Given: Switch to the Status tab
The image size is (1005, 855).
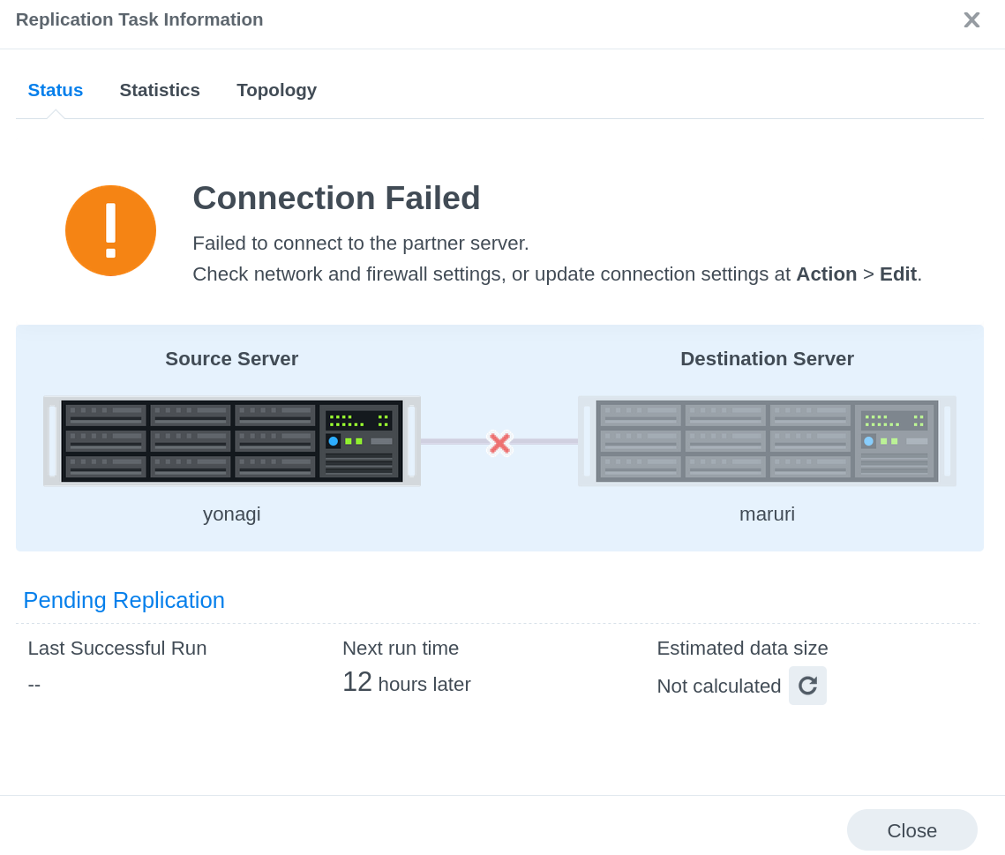Looking at the screenshot, I should pyautogui.click(x=56, y=90).
